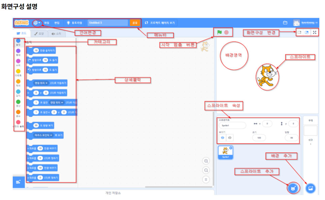Image resolution: width=325 pixels, height=200 pixels.
Task: Reset workspace zoom with equals icon
Action: pyautogui.click(x=206, y=179)
